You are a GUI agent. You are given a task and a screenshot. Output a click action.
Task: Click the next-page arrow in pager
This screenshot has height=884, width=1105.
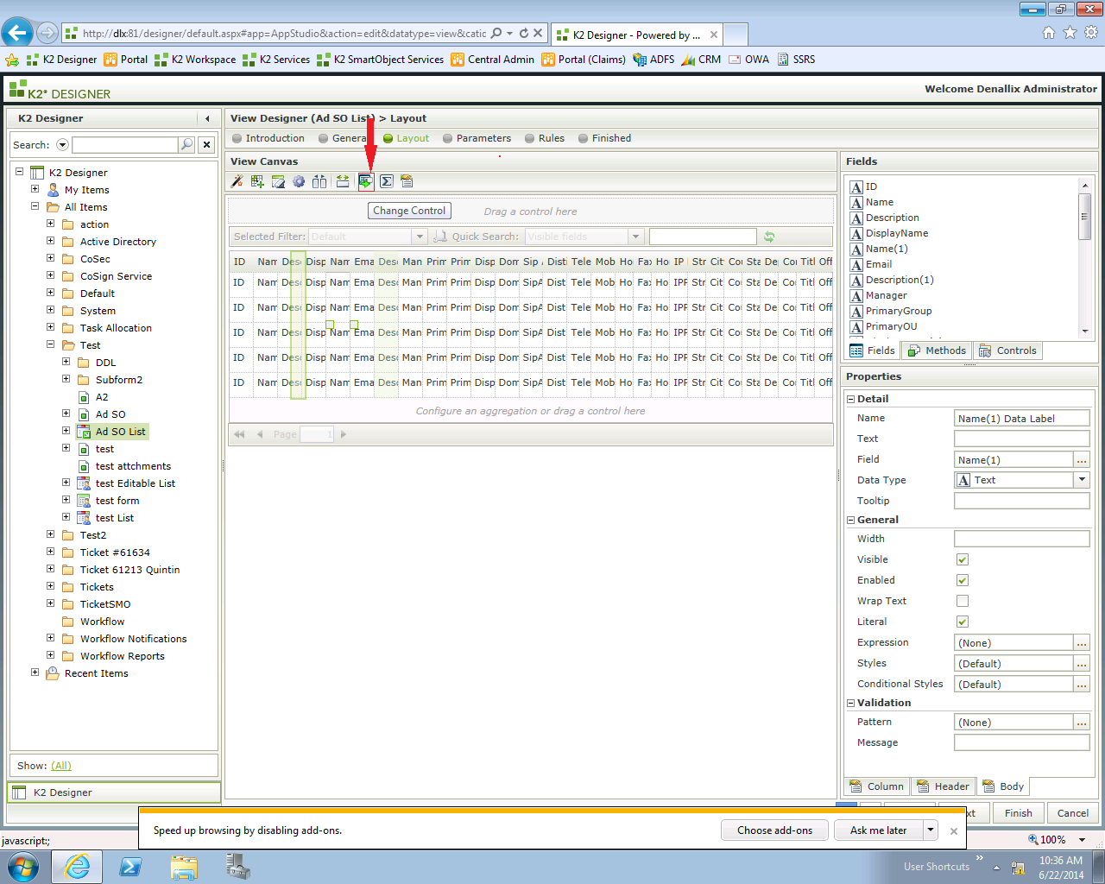(x=344, y=434)
